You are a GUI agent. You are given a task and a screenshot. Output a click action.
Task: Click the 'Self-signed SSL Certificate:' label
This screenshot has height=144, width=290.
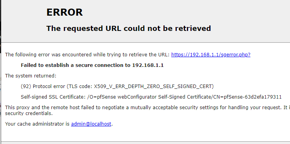point(53,97)
